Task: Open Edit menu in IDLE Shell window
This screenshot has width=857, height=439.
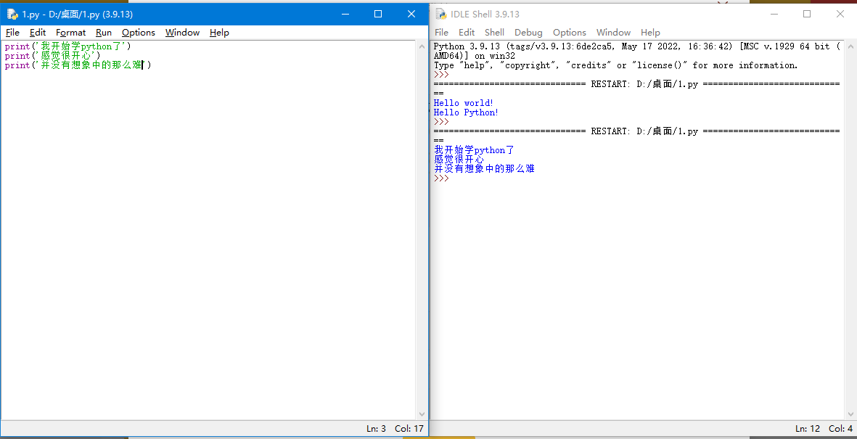Action: [x=466, y=32]
